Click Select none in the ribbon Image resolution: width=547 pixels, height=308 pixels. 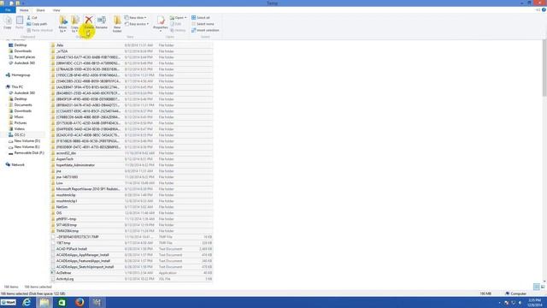pos(203,24)
